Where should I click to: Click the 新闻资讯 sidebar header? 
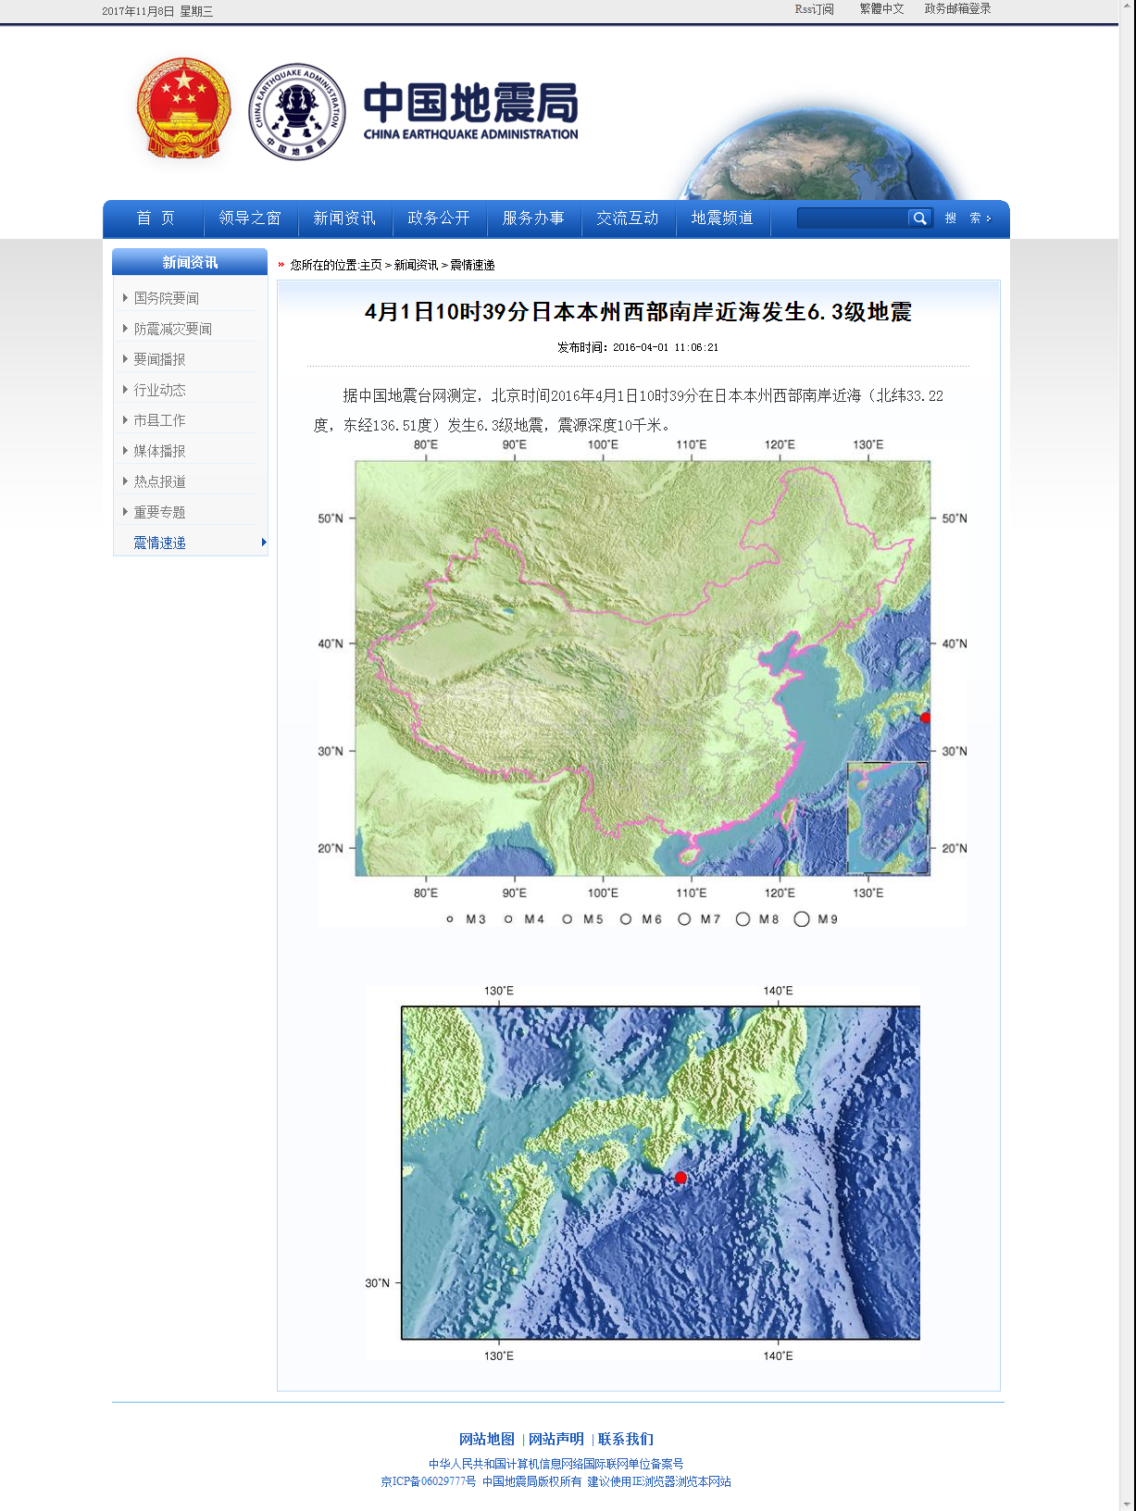(190, 262)
